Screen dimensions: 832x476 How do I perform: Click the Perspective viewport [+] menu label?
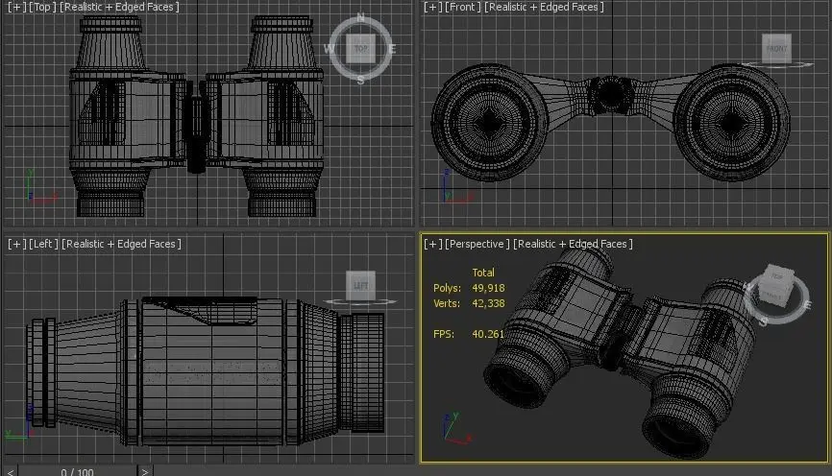[x=432, y=244]
